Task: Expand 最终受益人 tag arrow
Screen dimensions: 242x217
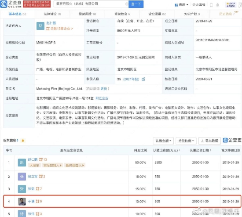Action: click(x=83, y=165)
